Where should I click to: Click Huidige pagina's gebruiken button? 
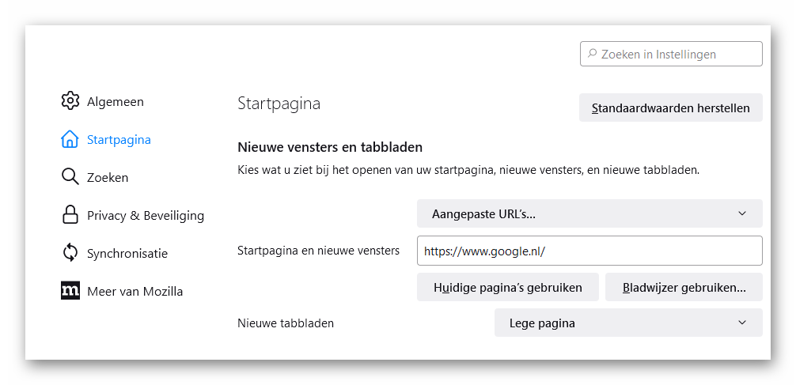507,287
